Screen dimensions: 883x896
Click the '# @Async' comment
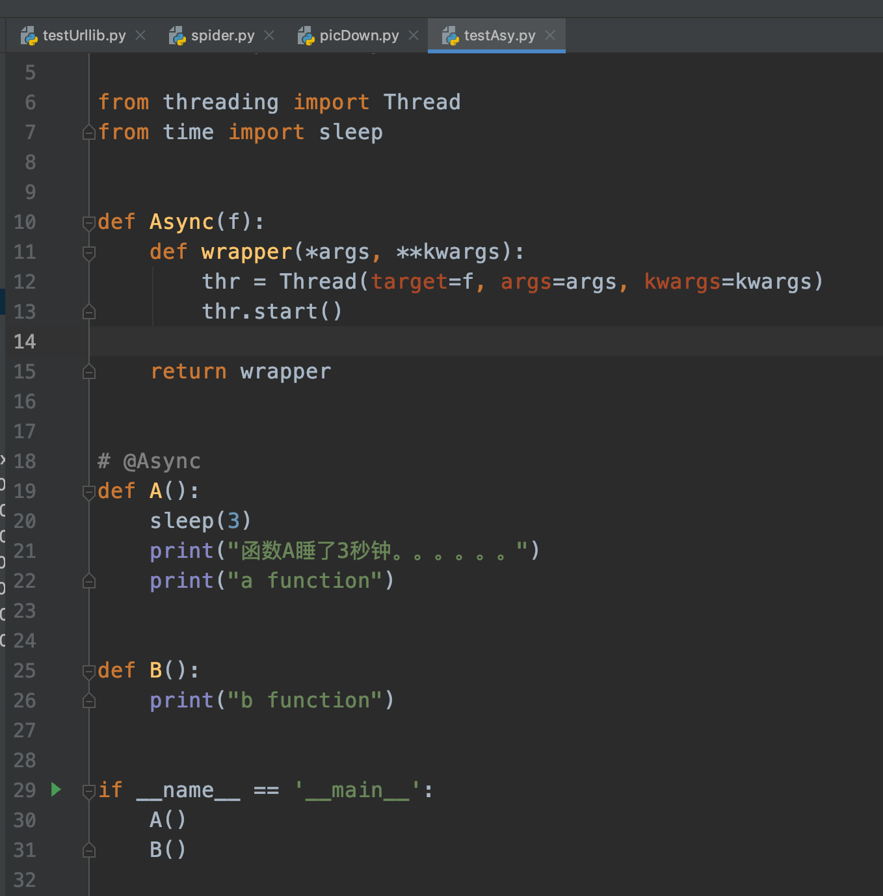click(149, 461)
